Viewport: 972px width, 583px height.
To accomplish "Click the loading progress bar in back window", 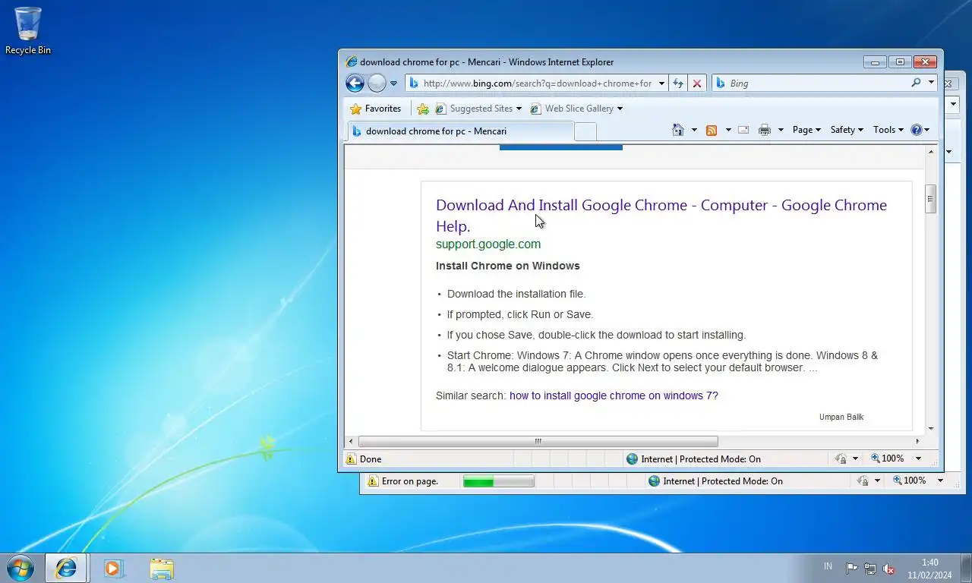I will coord(499,481).
